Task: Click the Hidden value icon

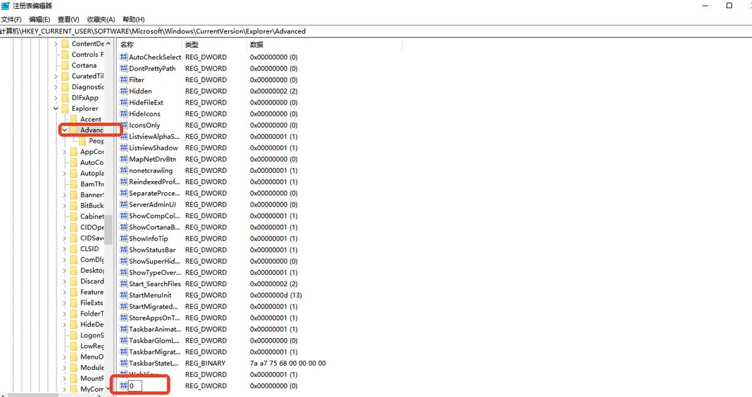Action: (123, 91)
